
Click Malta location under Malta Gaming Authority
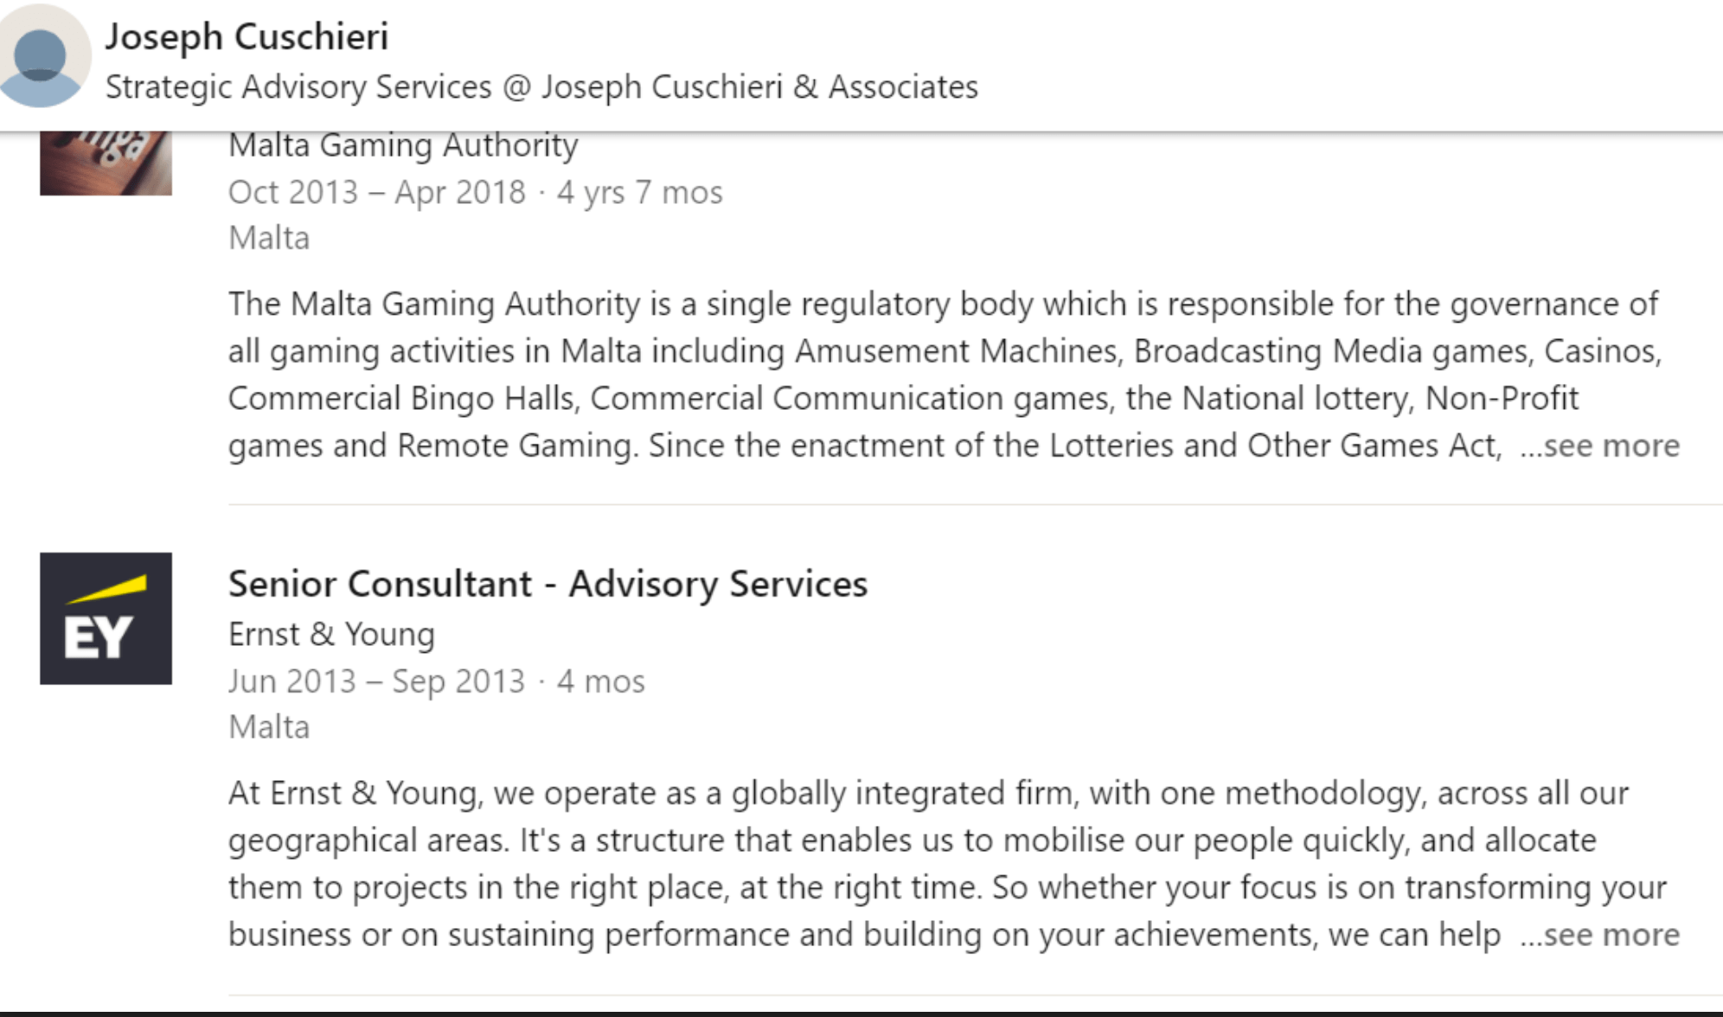(x=269, y=238)
